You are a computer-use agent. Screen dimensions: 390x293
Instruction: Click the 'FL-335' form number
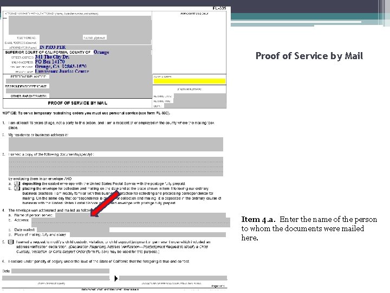pyautogui.click(x=219, y=8)
